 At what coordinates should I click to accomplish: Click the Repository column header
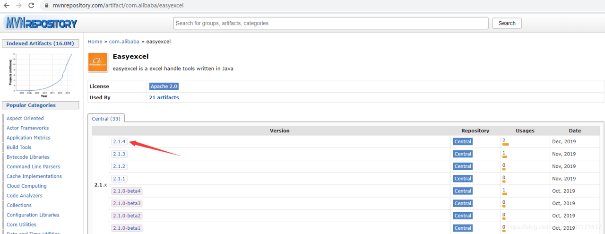[x=475, y=130]
